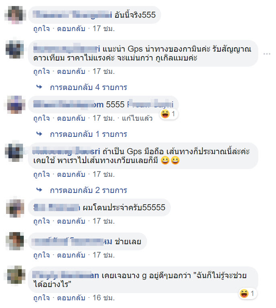Open the แก้ไขแล้ว edit history link
The width and height of the screenshot is (276, 308).
137,118
